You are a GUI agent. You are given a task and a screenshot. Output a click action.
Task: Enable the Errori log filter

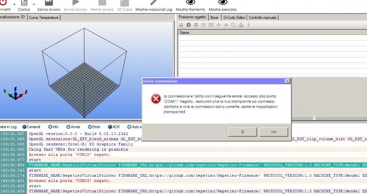[x=90, y=127]
